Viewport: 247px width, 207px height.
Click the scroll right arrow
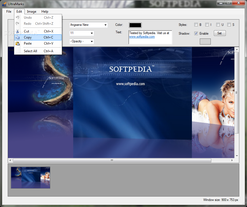[x=232, y=161]
